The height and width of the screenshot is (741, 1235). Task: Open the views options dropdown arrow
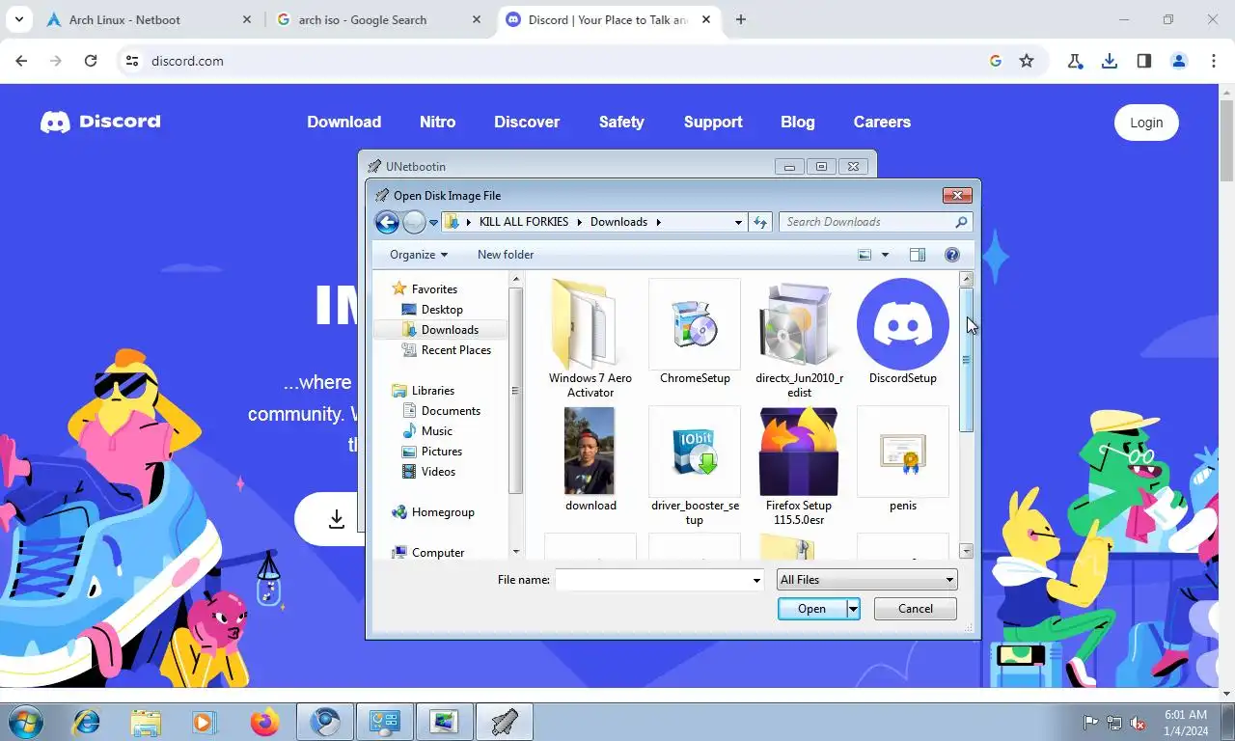point(885,255)
